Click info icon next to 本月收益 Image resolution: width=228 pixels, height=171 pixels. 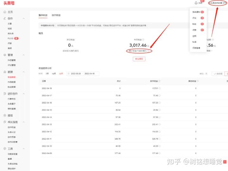(x=143, y=40)
